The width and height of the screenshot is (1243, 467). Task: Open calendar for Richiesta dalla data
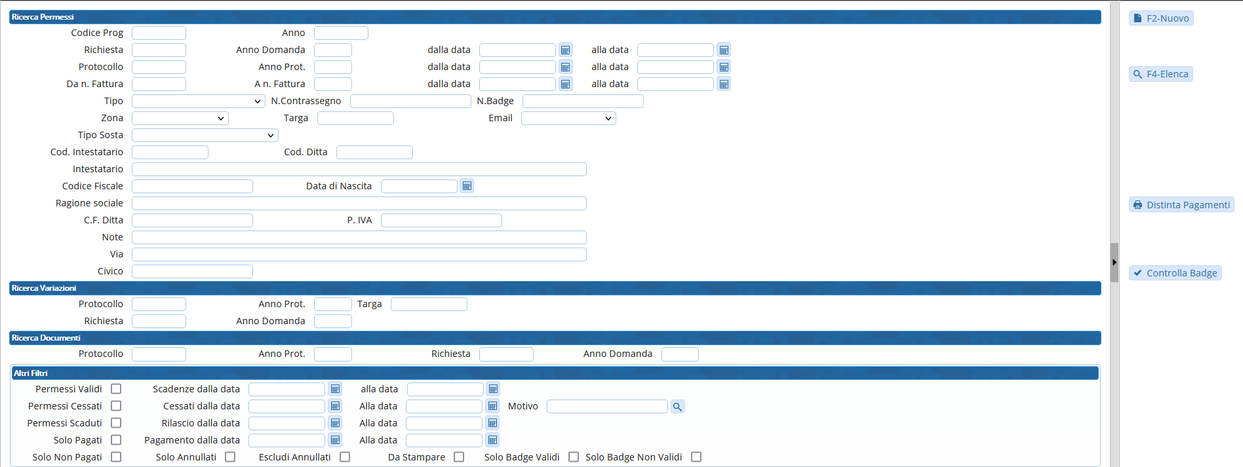[x=565, y=50]
